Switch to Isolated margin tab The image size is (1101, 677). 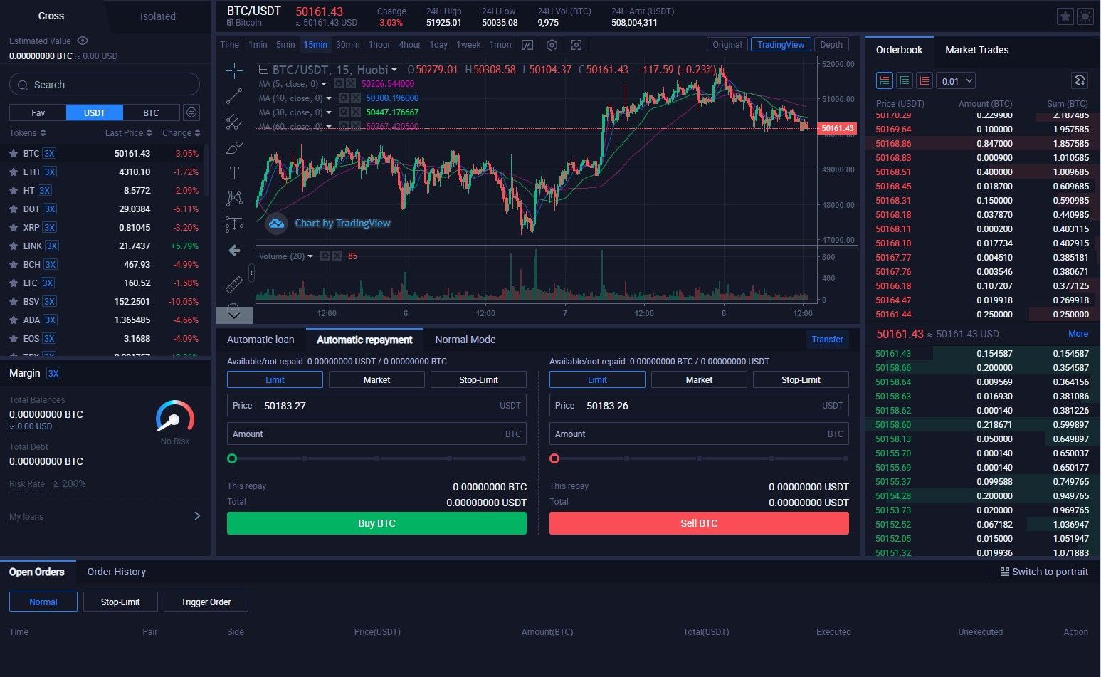coord(158,16)
